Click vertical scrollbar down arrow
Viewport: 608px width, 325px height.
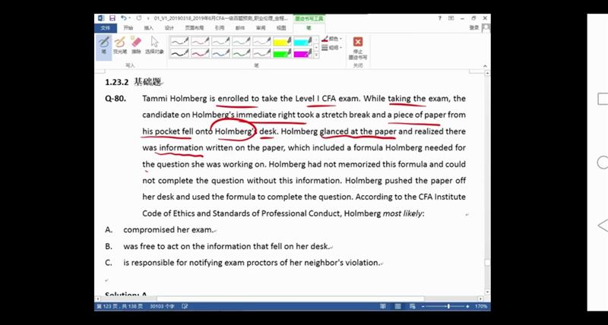click(x=487, y=292)
